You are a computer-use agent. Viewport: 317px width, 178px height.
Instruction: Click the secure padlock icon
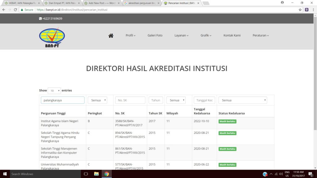pyautogui.click(x=22, y=10)
